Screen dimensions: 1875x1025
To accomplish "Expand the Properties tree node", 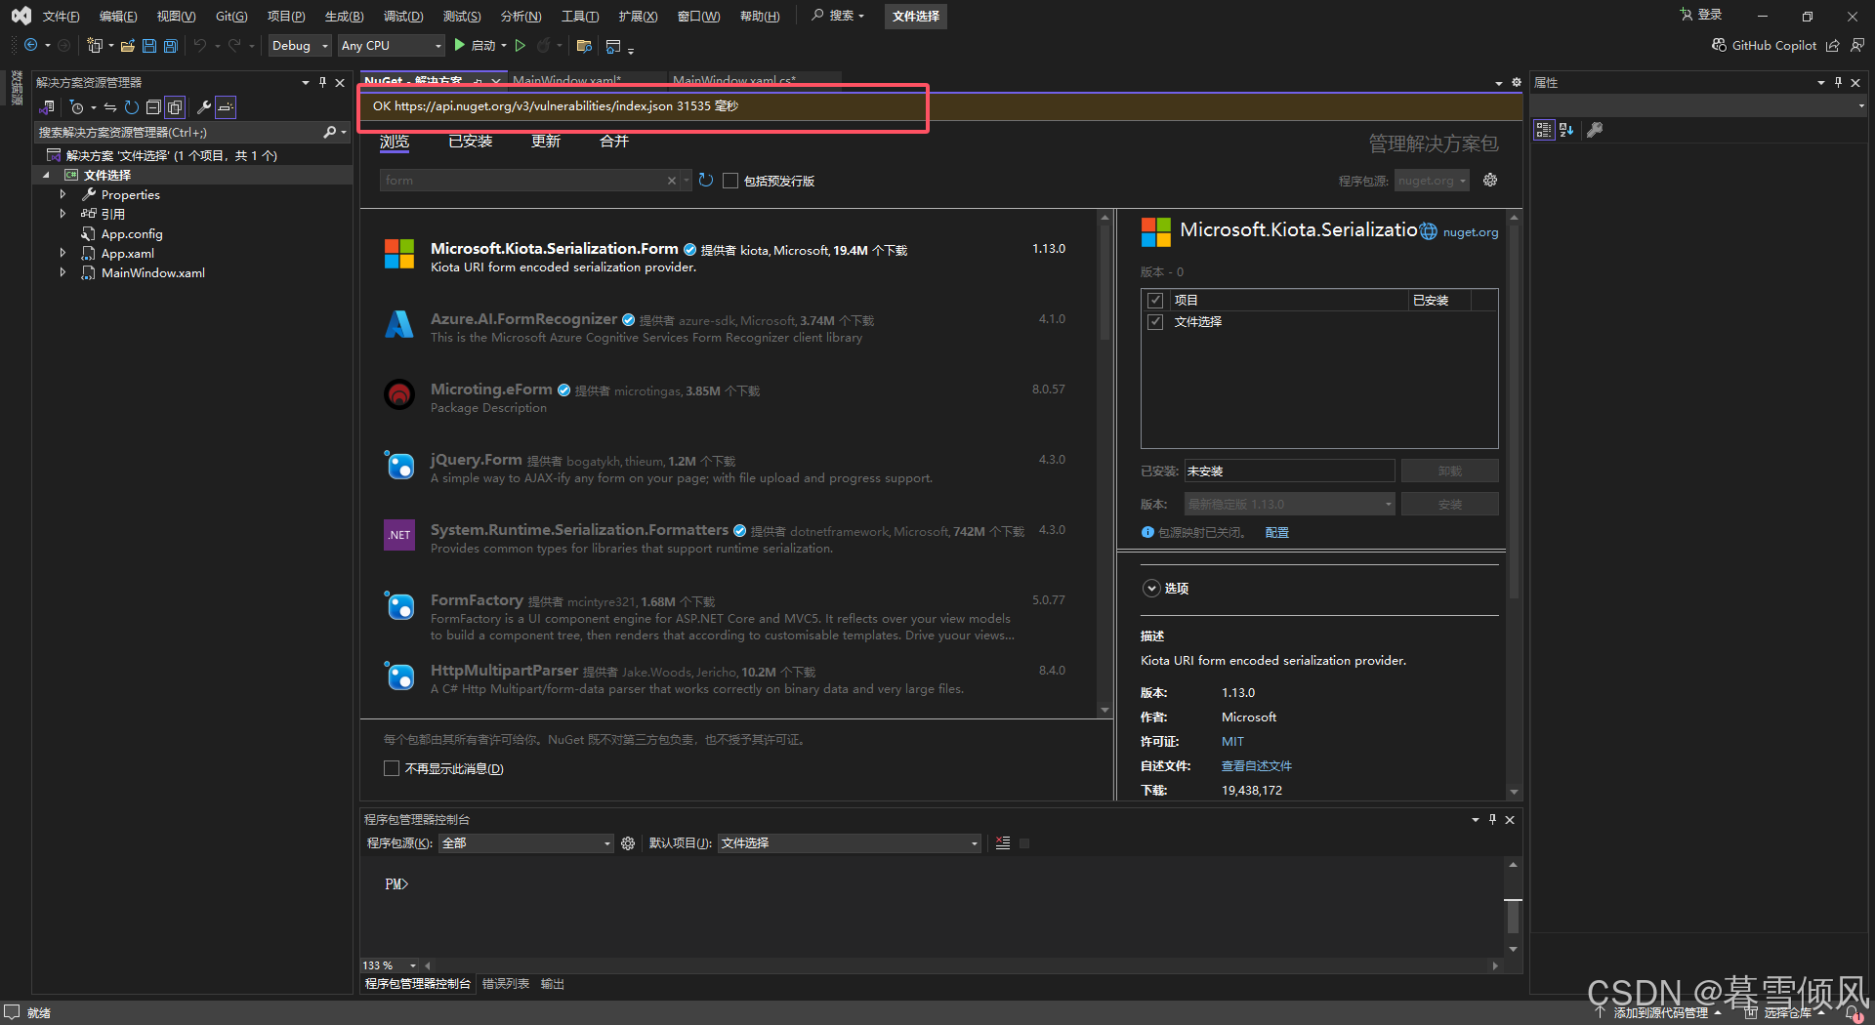I will [x=62, y=195].
